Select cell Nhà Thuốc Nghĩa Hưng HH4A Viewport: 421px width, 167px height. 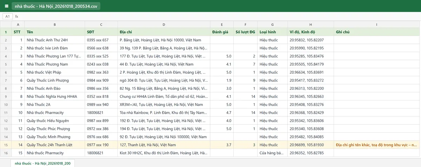[x=55, y=96]
